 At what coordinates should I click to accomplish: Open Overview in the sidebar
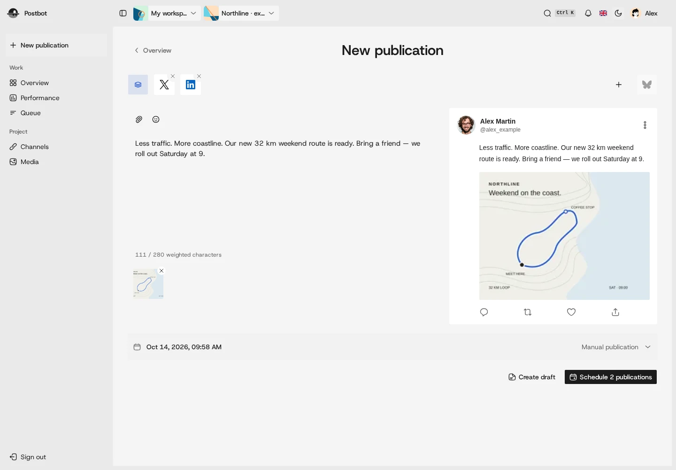[x=56, y=83]
